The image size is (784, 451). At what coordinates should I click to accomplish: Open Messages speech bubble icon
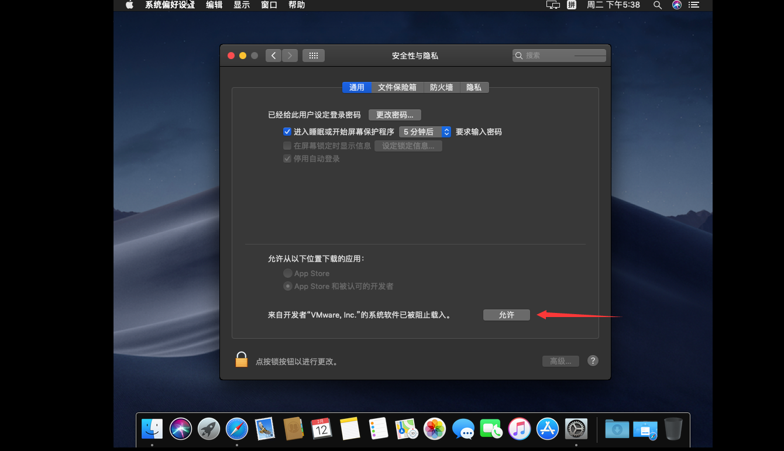pos(463,429)
